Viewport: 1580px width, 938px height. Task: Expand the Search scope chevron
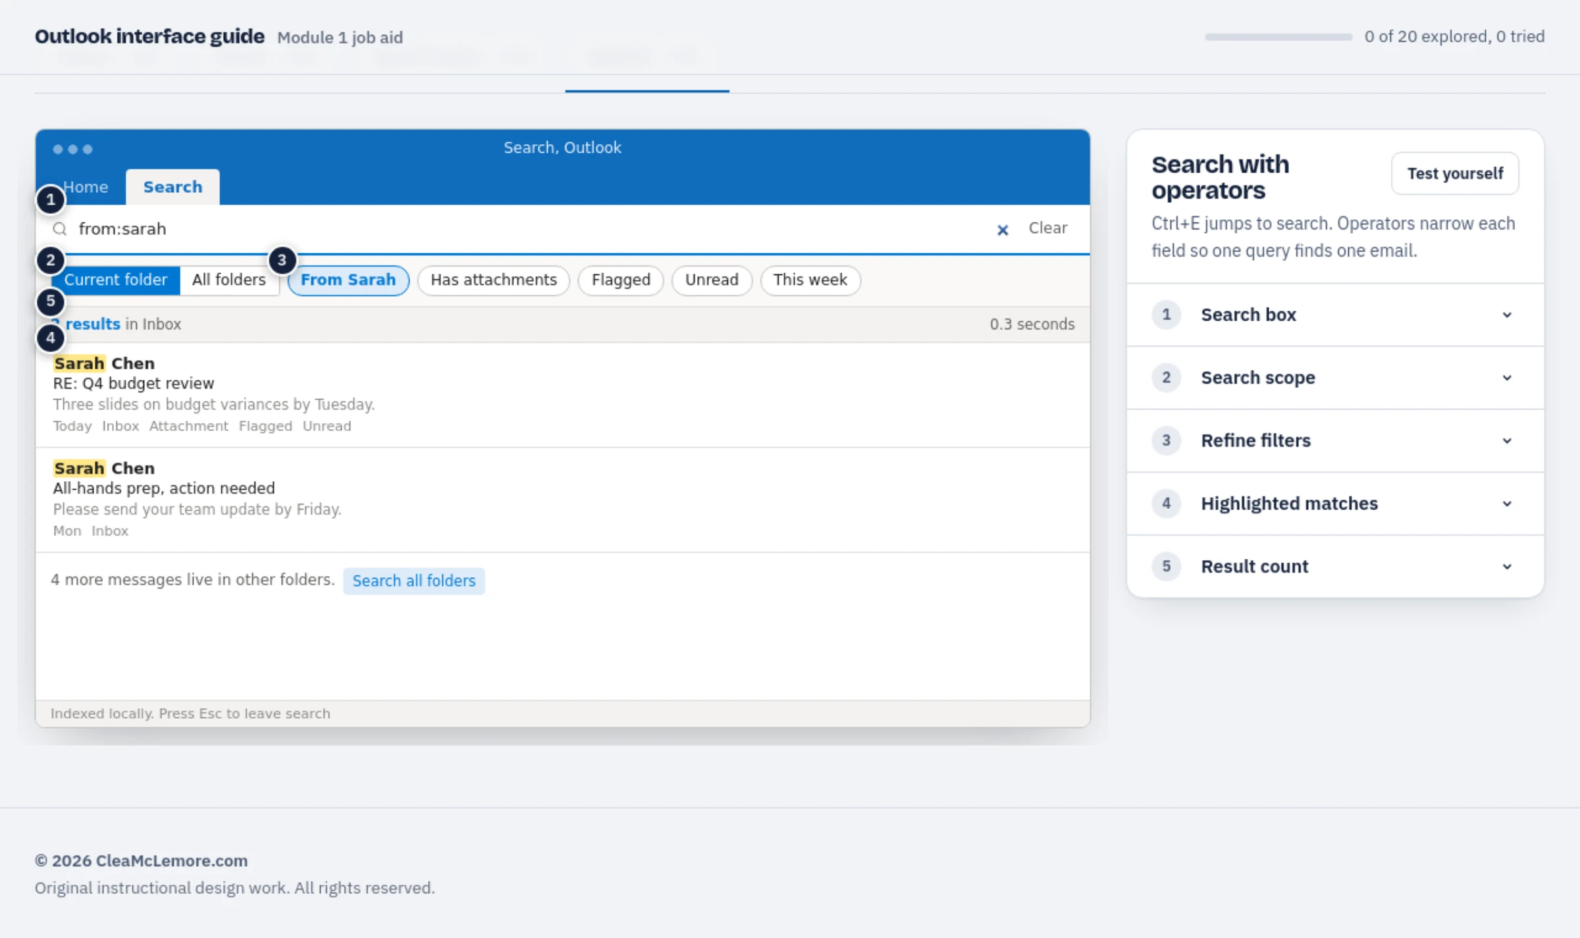click(1507, 378)
